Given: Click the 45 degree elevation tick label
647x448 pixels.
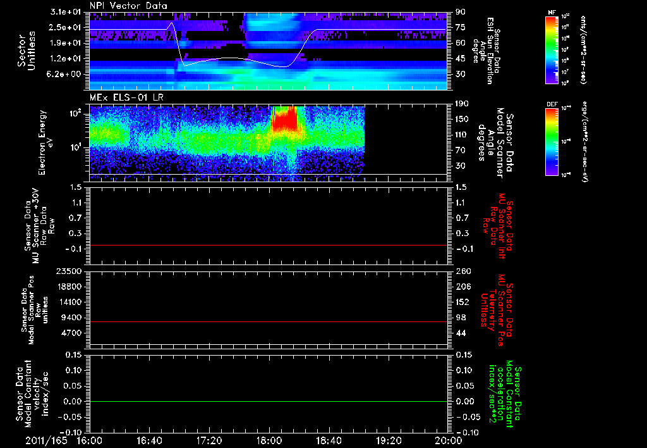Looking at the screenshot, I should click(460, 59).
